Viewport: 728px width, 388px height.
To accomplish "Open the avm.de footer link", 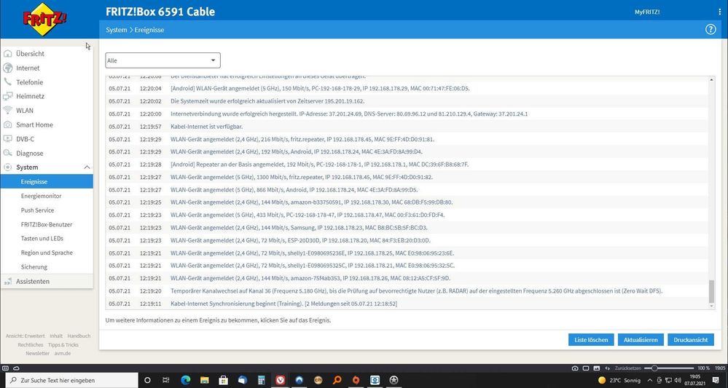I will pos(61,353).
